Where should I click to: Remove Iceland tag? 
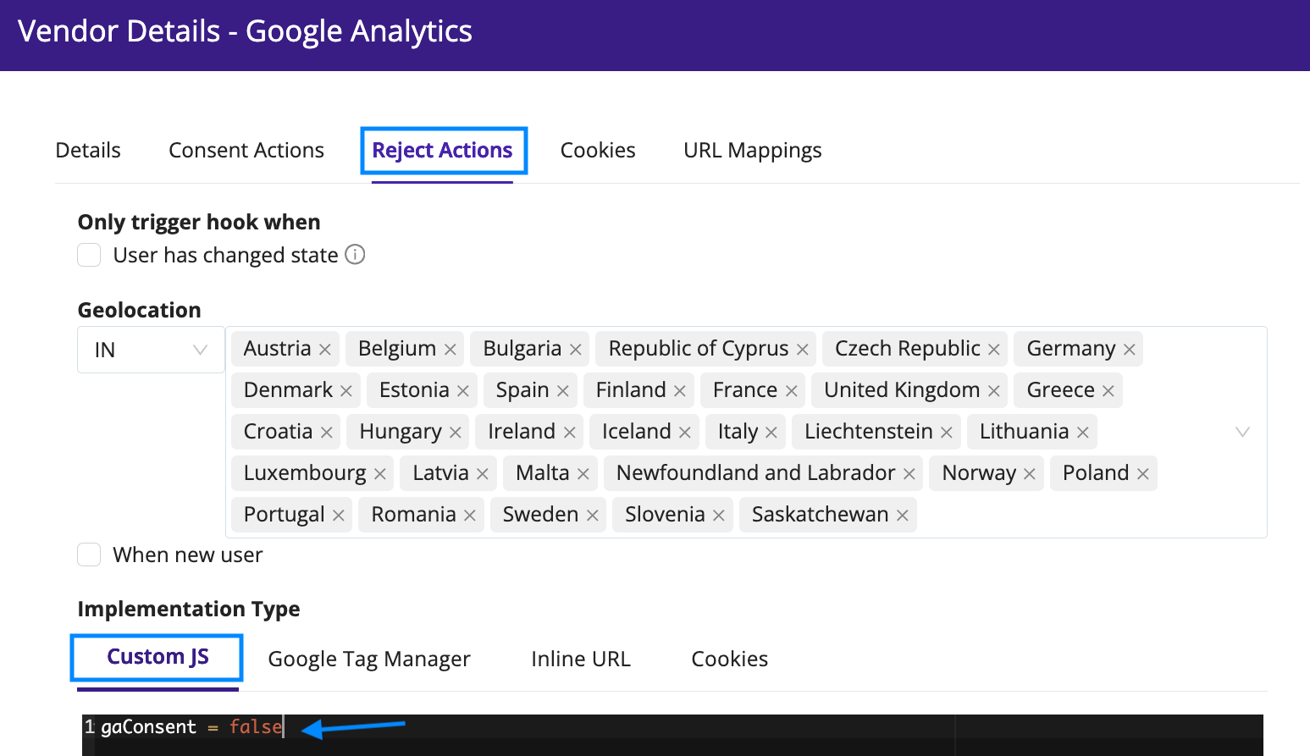click(685, 432)
